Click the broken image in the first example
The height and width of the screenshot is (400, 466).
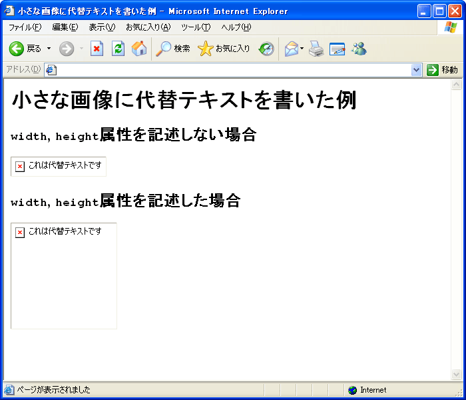tap(20, 166)
